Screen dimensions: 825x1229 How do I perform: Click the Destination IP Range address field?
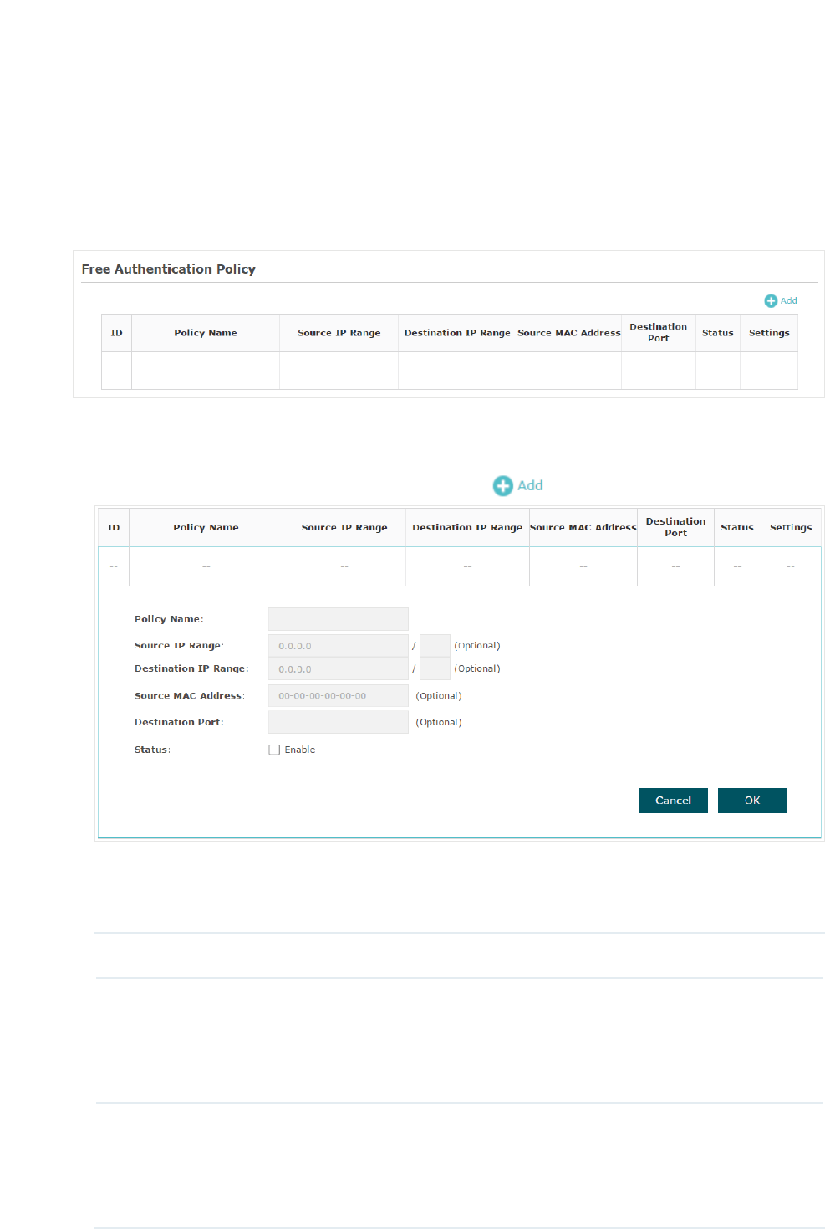coord(338,668)
